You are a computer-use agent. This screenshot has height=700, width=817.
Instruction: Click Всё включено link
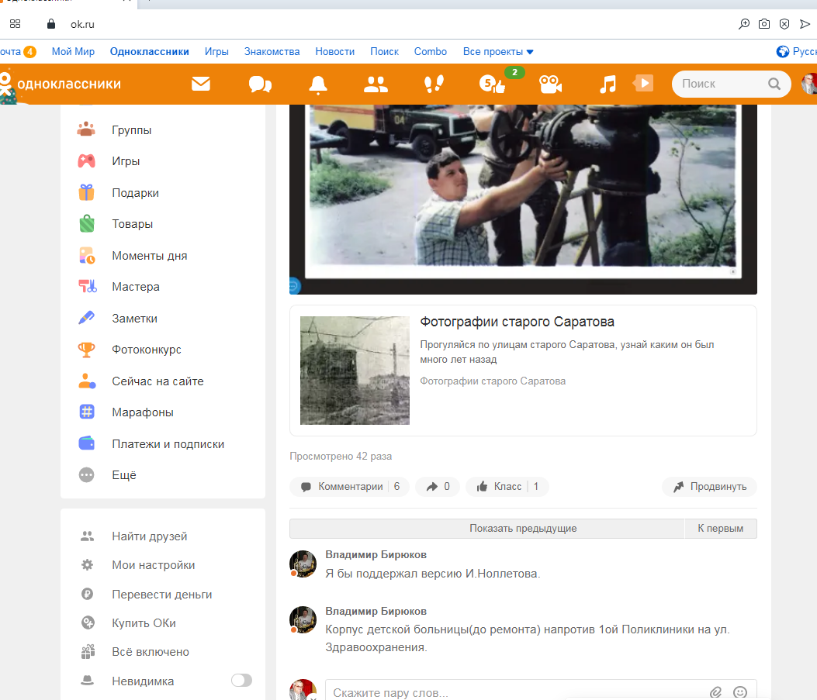150,652
